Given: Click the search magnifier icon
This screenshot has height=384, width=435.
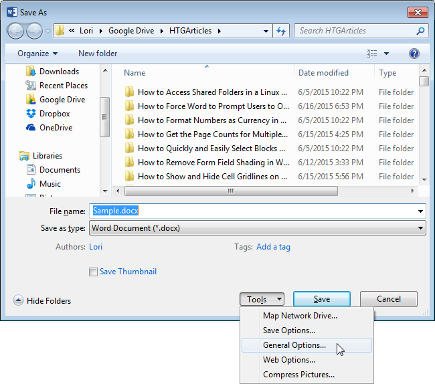Looking at the screenshot, I should click(x=420, y=31).
